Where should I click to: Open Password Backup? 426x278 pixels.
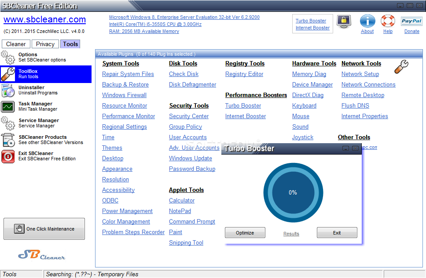pyautogui.click(x=192, y=169)
